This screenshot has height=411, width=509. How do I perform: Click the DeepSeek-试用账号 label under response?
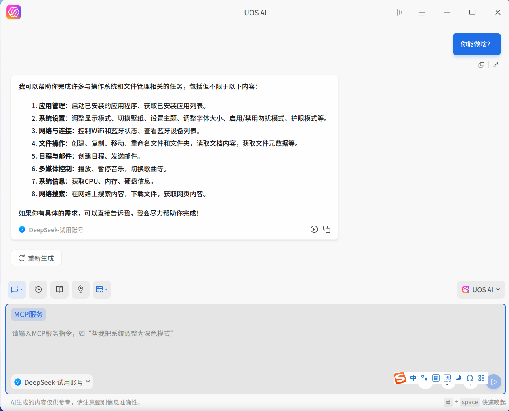pyautogui.click(x=56, y=230)
